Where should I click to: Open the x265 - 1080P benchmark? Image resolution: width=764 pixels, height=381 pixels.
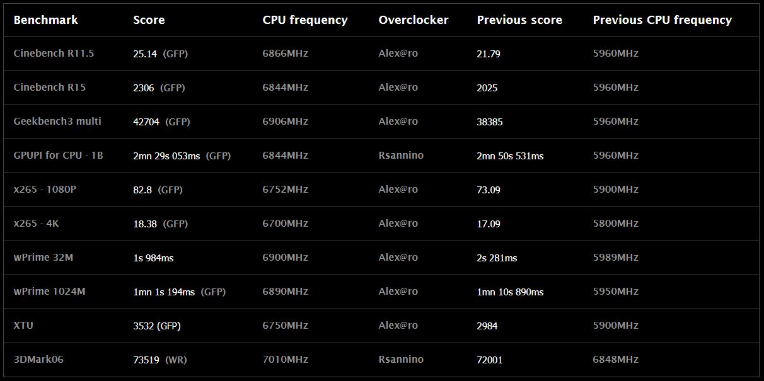pos(45,190)
